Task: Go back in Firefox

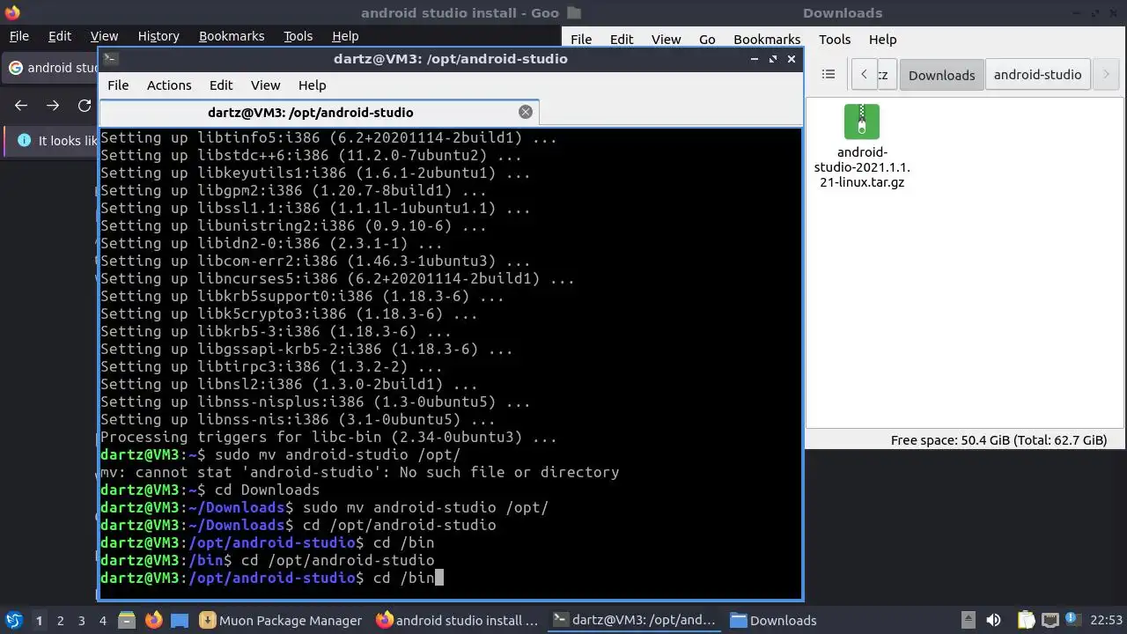Action: (21, 106)
